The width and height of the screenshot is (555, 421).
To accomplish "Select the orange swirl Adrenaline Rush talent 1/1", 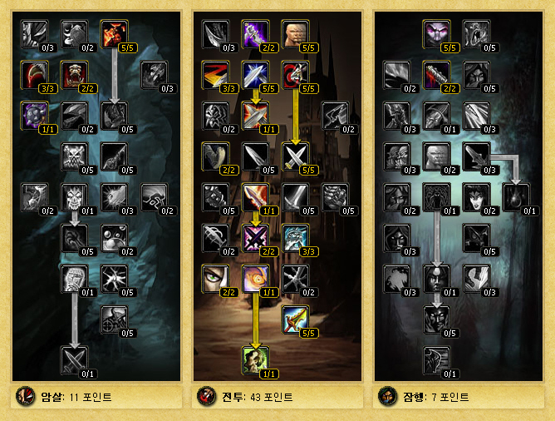I will [x=256, y=279].
